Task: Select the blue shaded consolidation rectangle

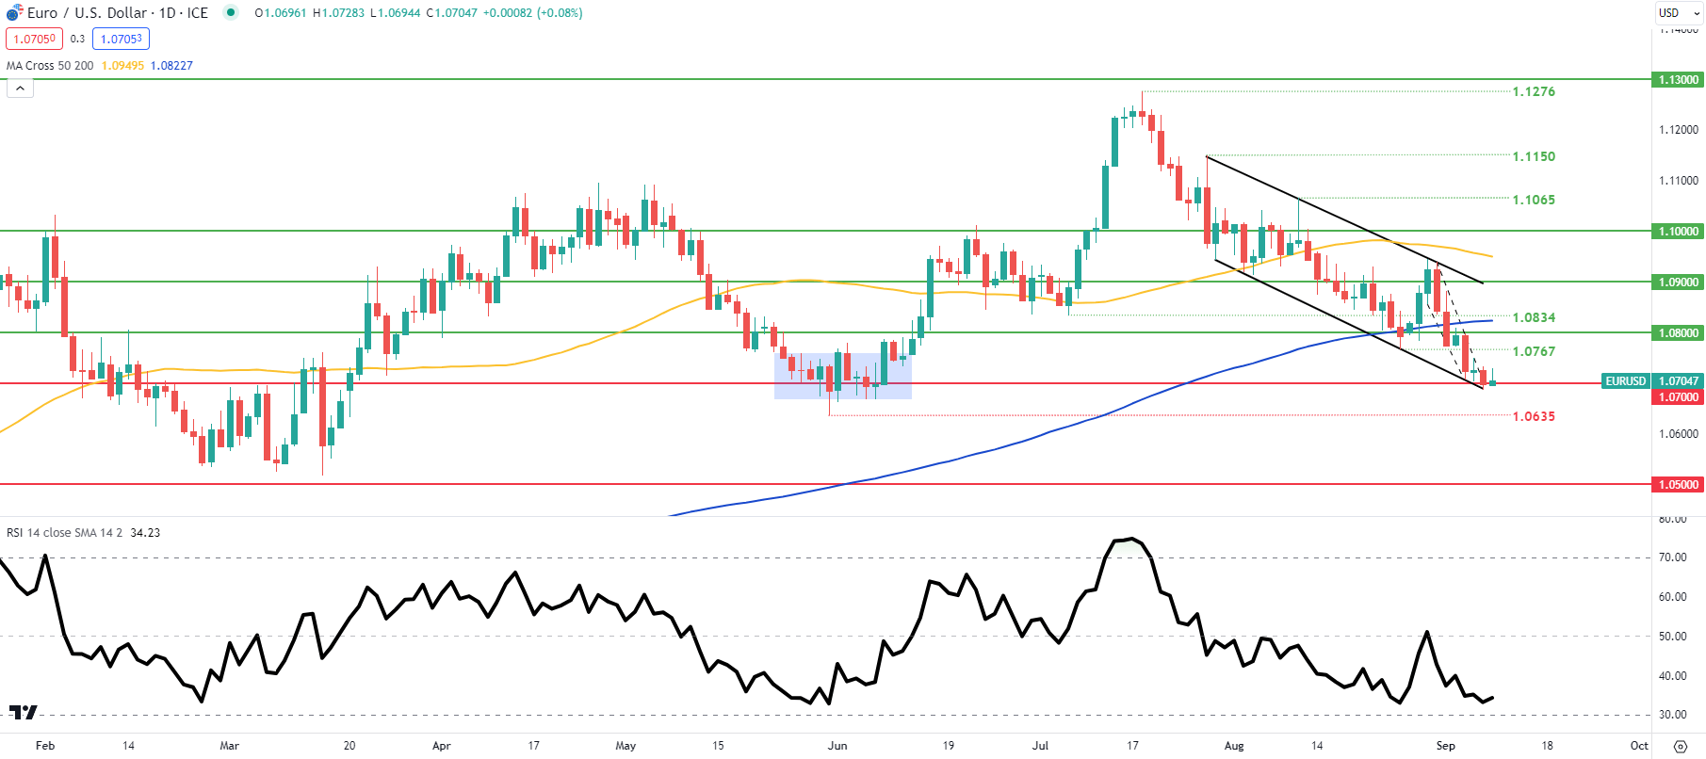Action: [x=843, y=376]
